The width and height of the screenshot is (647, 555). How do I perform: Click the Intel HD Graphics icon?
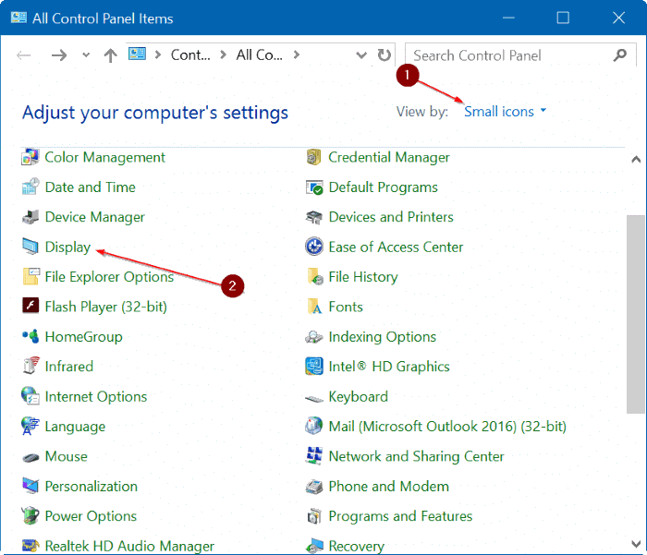coord(314,366)
